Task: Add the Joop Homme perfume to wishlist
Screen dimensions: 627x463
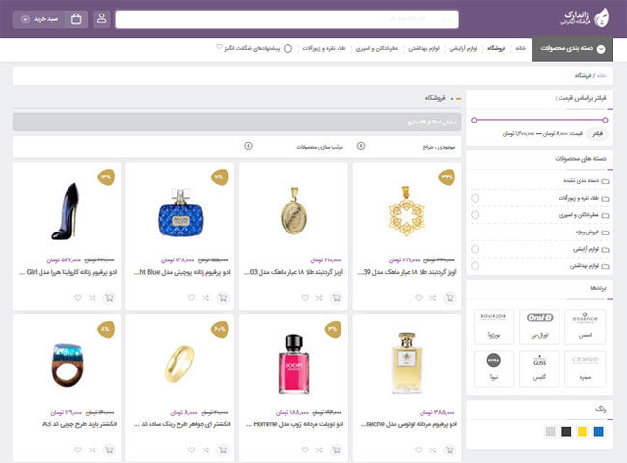Action: [302, 449]
